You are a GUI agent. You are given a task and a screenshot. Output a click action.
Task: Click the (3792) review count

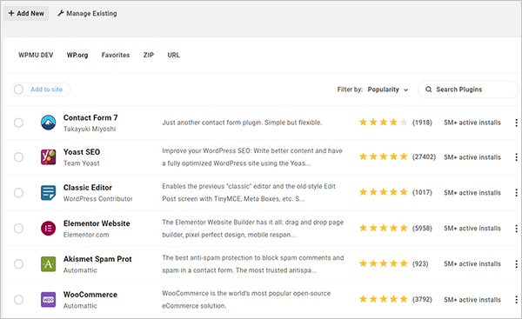click(x=422, y=299)
